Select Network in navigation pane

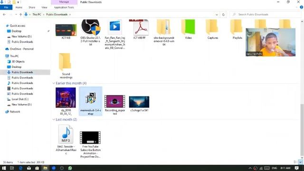[15, 112]
